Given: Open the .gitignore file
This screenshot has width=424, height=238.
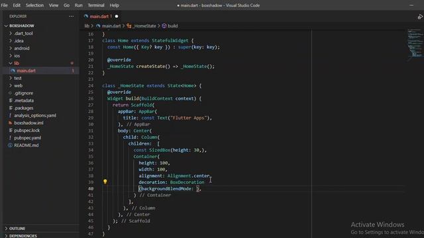Looking at the screenshot, I should click(x=24, y=93).
